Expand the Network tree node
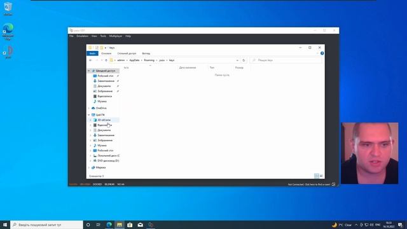The width and height of the screenshot is (407, 229). tap(89, 168)
